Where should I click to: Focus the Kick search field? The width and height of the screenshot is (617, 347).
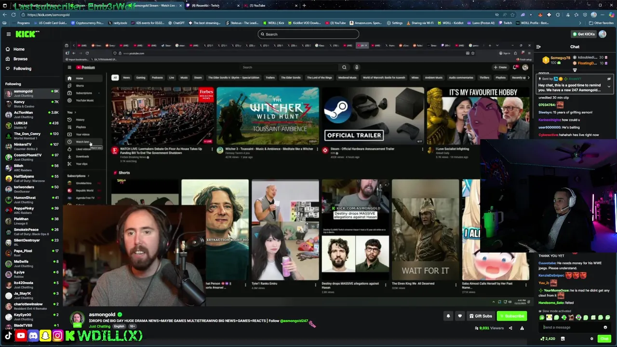pos(308,34)
